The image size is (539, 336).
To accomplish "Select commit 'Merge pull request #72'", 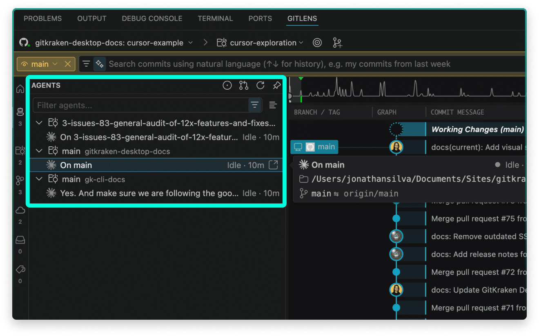I will 479,272.
